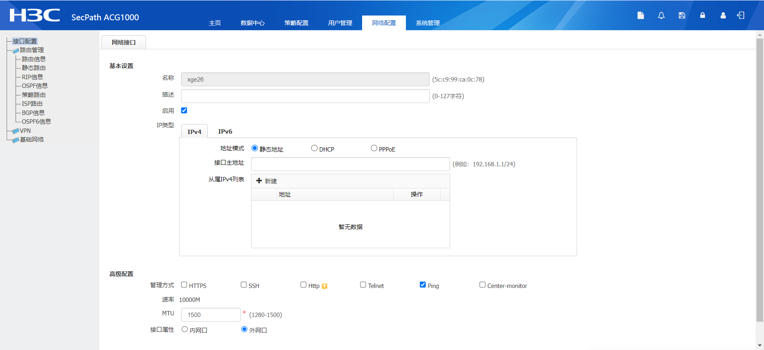This screenshot has height=350, width=764.
Task: Open the notification bell alerts
Action: click(x=661, y=16)
